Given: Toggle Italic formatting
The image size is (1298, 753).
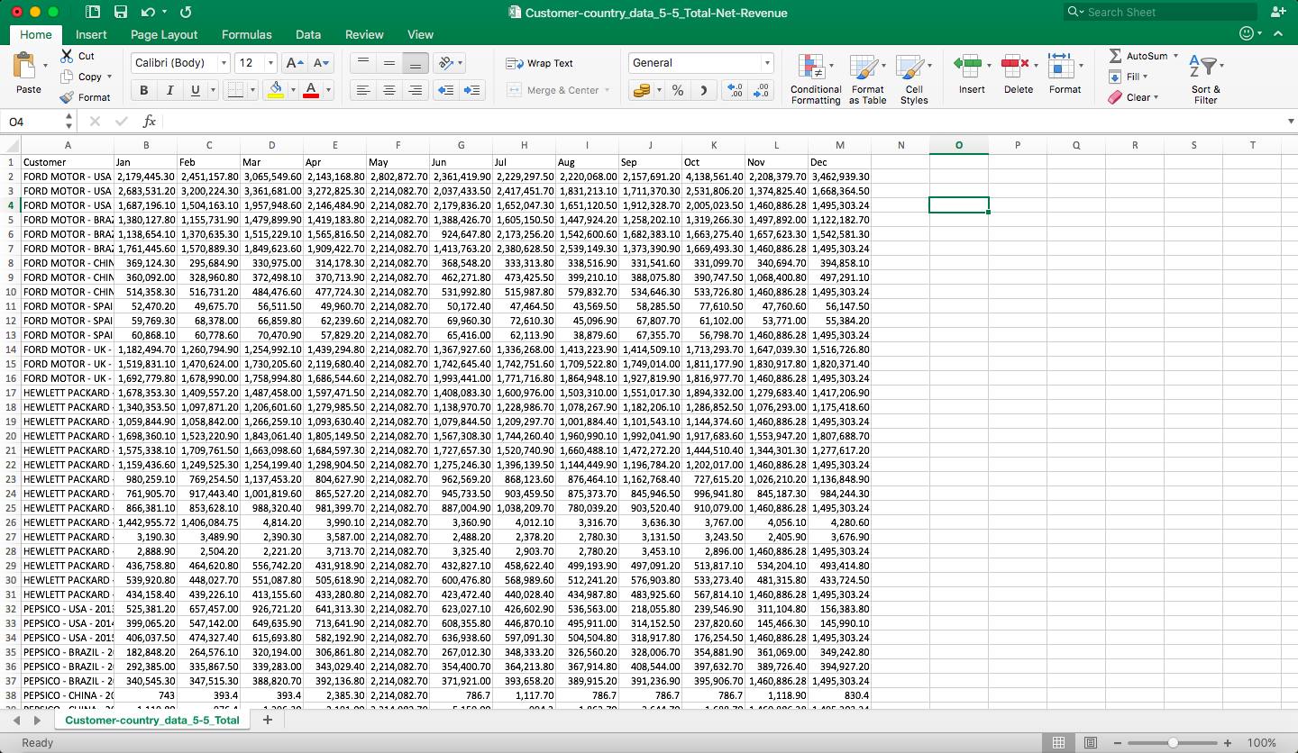Looking at the screenshot, I should coord(169,90).
